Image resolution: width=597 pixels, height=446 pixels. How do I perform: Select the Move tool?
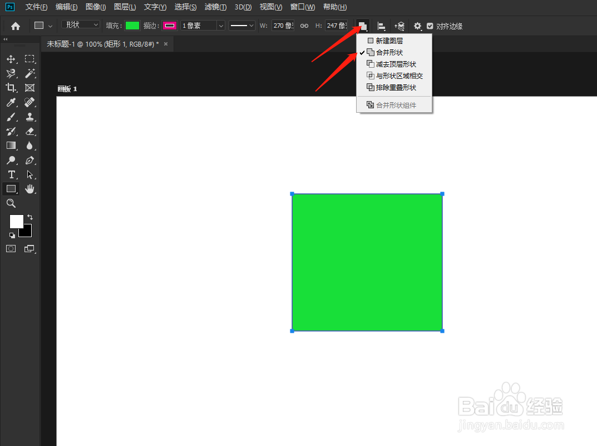pos(11,59)
